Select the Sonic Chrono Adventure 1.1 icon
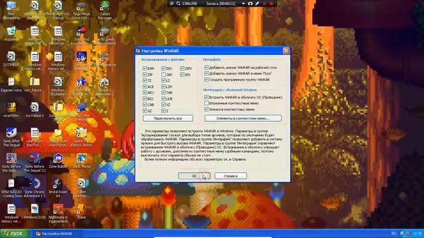This screenshot has height=238, width=424. click(34, 188)
